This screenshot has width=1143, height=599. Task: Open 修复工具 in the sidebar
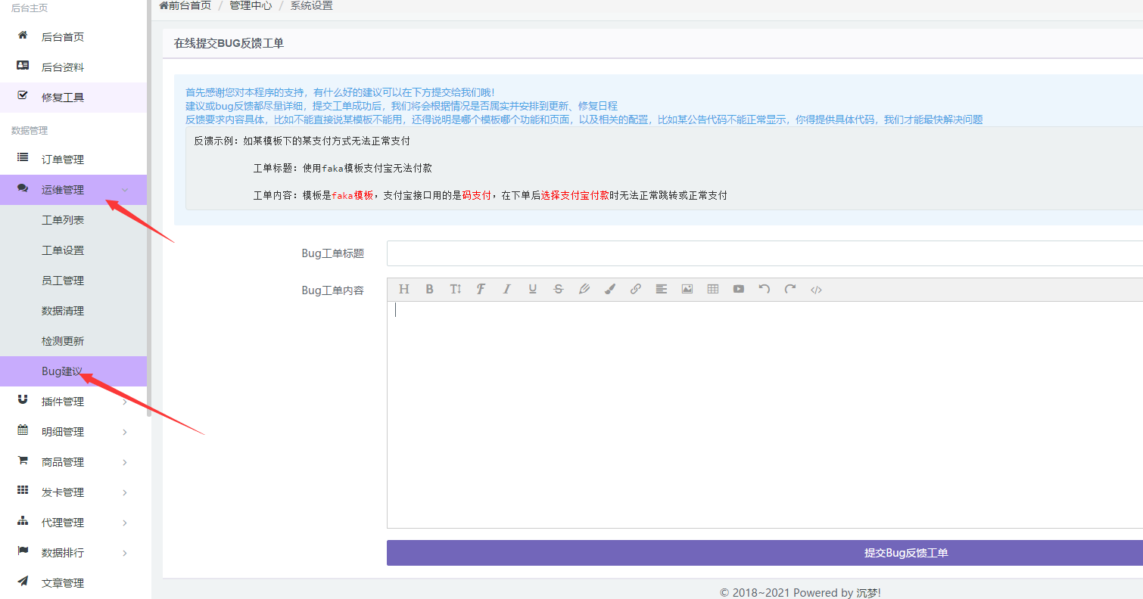point(73,98)
